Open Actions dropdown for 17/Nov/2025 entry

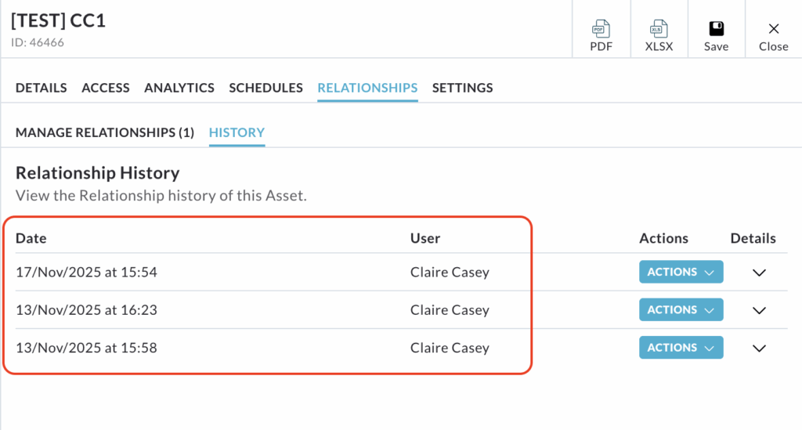(x=681, y=273)
